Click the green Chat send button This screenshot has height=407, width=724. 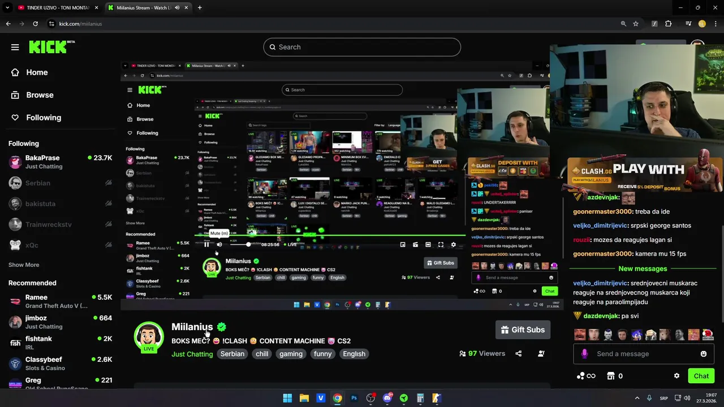point(701,376)
